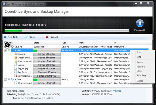Click the "Backup" type cell
This screenshot has width=156, height=105.
[65, 80]
